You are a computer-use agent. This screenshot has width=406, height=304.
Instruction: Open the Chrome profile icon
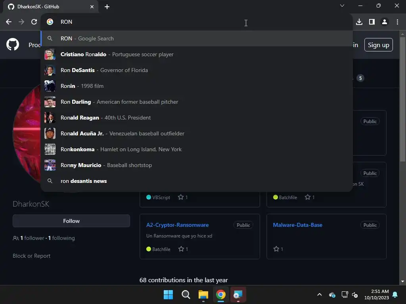click(x=385, y=22)
